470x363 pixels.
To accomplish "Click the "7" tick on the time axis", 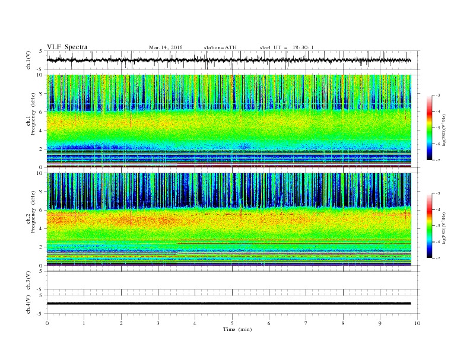I will (306, 323).
